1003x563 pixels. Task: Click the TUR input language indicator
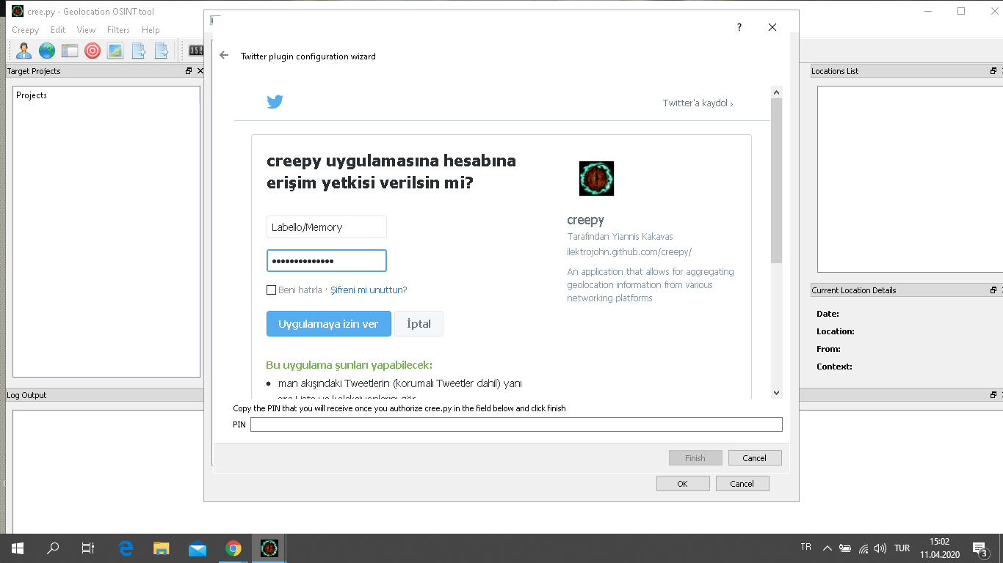click(902, 548)
